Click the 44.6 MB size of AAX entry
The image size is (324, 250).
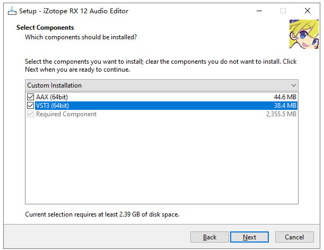tap(285, 97)
